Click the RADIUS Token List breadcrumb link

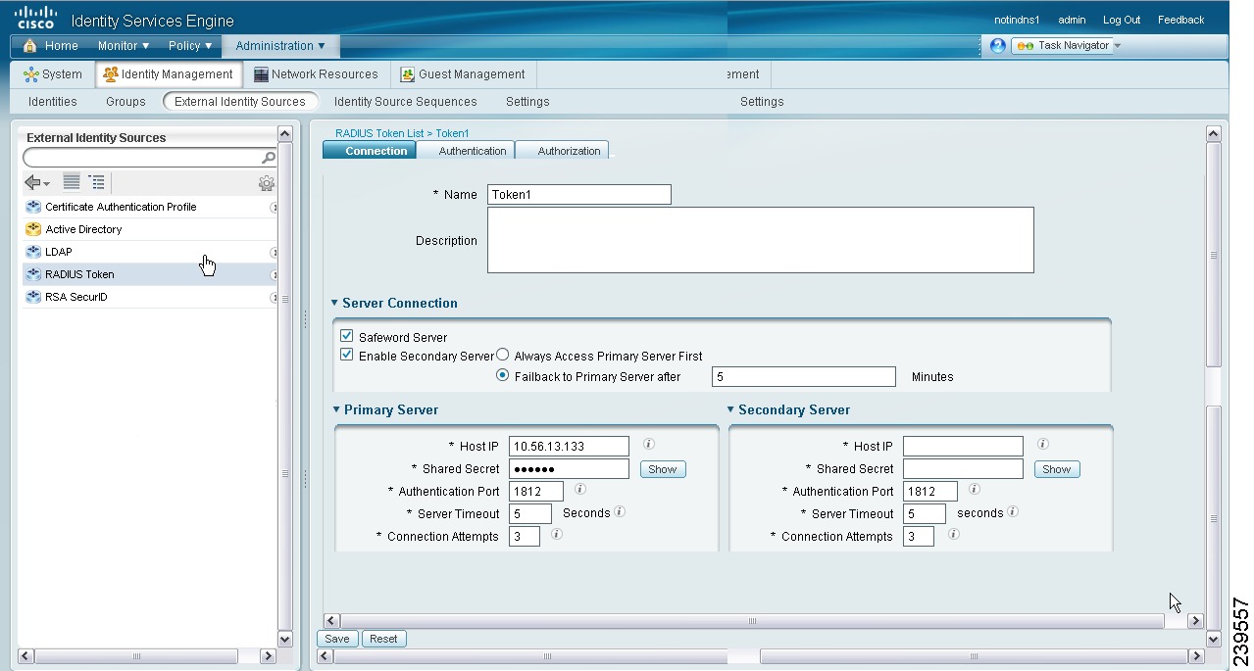(381, 133)
